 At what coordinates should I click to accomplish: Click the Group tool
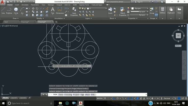152,11
